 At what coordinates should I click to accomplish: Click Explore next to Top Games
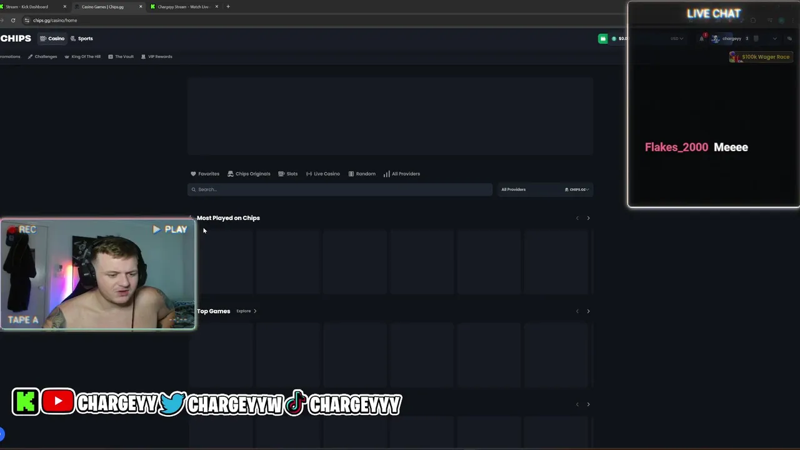[x=246, y=311]
